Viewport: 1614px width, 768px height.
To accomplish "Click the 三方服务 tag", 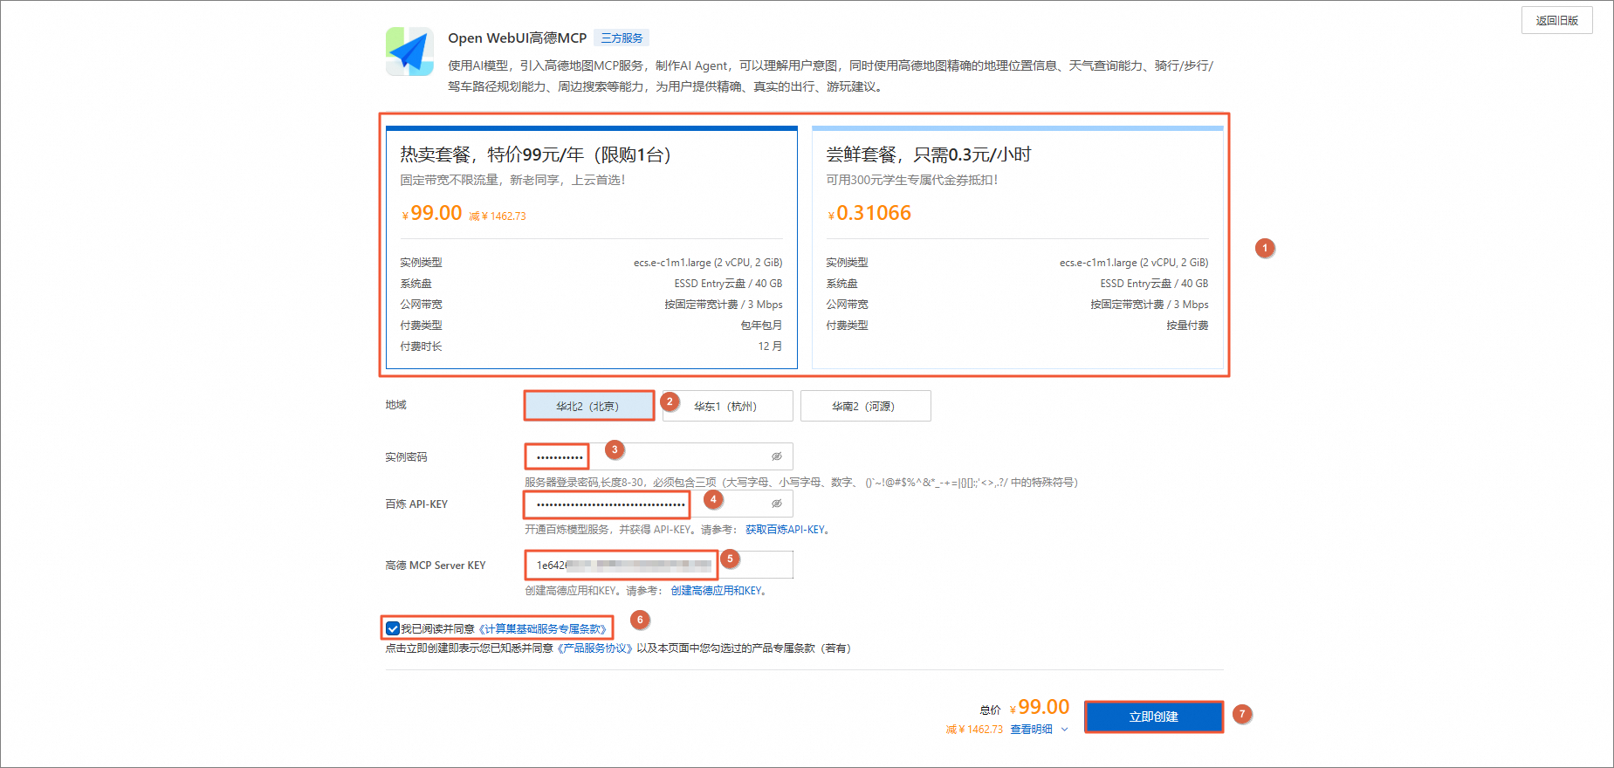I will [x=622, y=38].
